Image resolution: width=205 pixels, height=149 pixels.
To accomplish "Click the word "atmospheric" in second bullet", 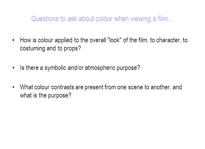I will (x=100, y=68).
